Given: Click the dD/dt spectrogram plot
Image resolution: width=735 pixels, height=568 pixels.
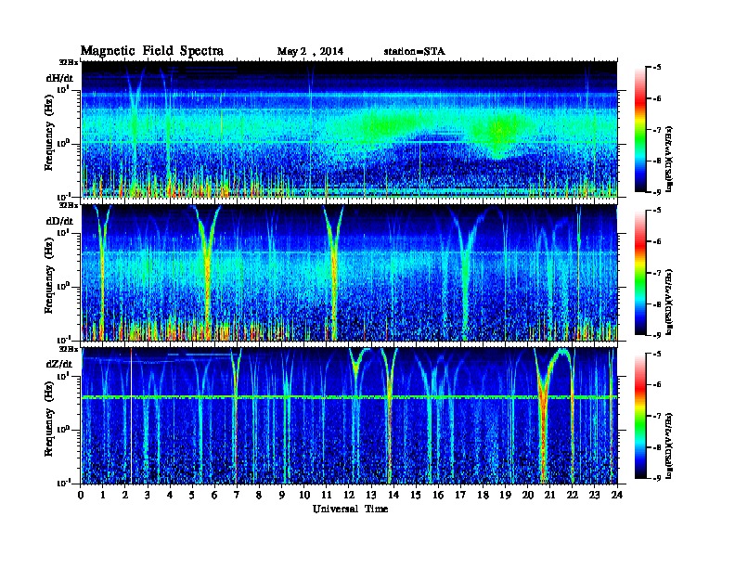Looking at the screenshot, I should [x=349, y=273].
